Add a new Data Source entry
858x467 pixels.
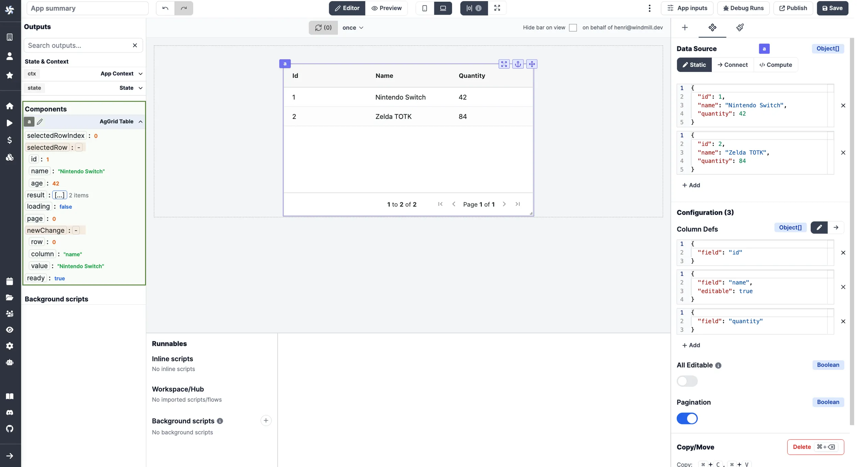[x=692, y=185]
